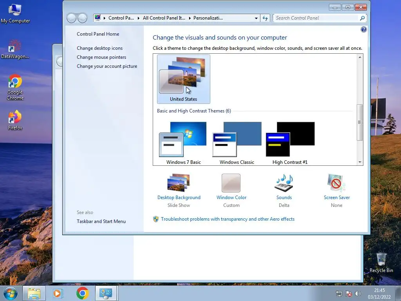The width and height of the screenshot is (401, 301).
Task: Open the Sounds keyboard icon
Action: tap(284, 183)
